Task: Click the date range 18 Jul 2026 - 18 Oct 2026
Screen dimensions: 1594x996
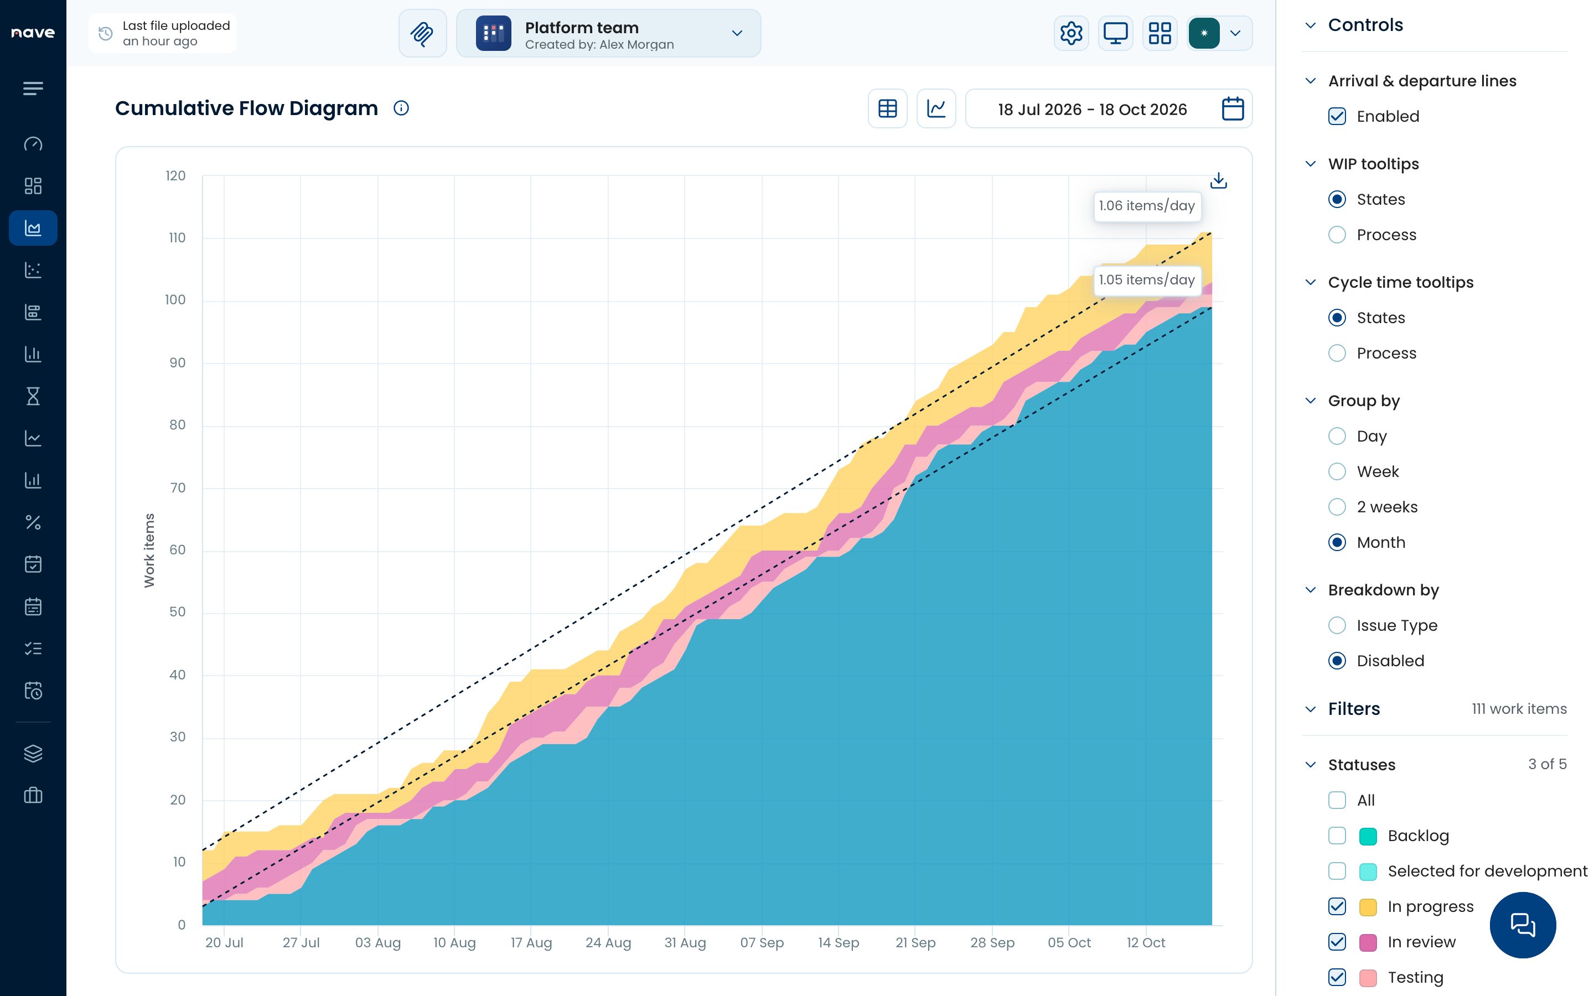Action: click(x=1092, y=110)
